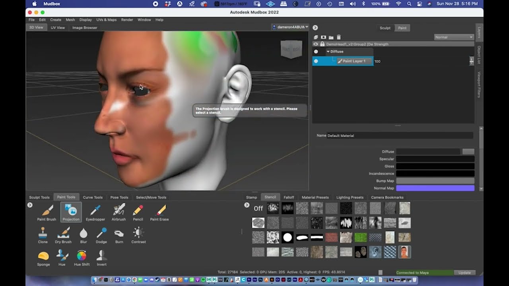Select the Hue tool
The height and width of the screenshot is (286, 509).
click(62, 258)
